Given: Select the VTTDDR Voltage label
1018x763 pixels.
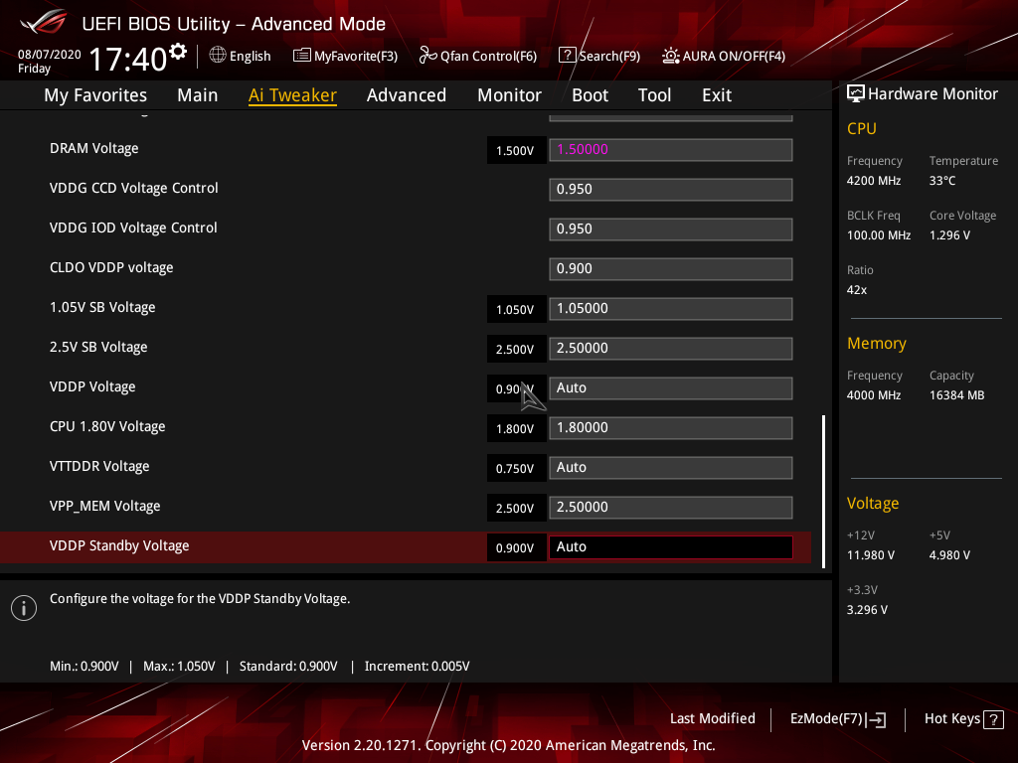Looking at the screenshot, I should (x=99, y=467).
